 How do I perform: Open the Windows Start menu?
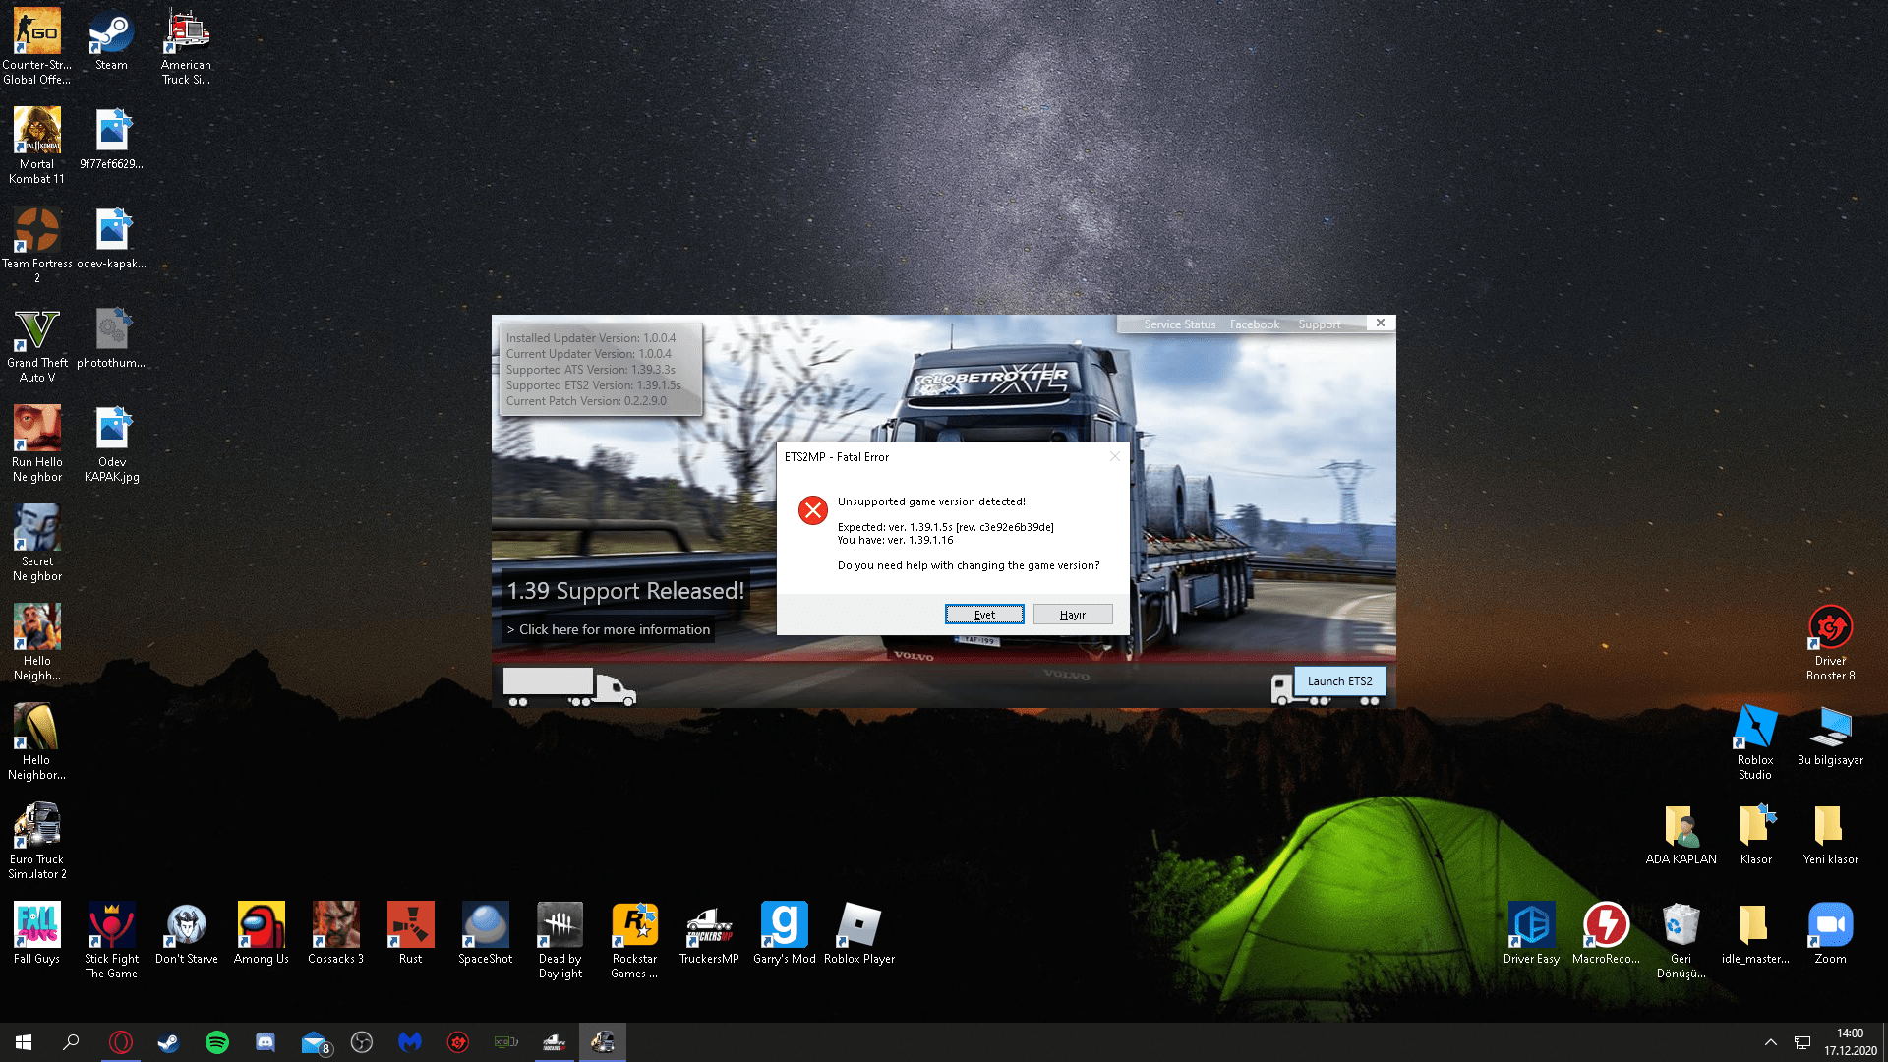24,1042
